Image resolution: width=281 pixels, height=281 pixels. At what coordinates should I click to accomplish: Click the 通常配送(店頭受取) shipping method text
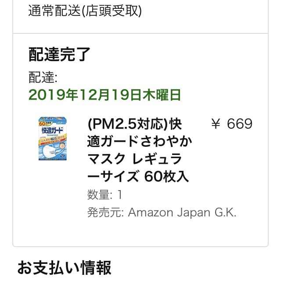click(85, 11)
